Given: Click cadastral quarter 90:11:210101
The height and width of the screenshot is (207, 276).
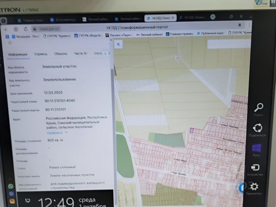Looking at the screenshot, I should [x=56, y=109].
